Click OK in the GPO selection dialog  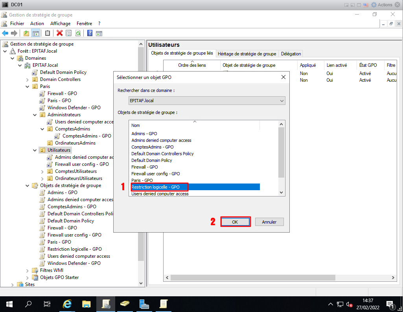pos(235,222)
